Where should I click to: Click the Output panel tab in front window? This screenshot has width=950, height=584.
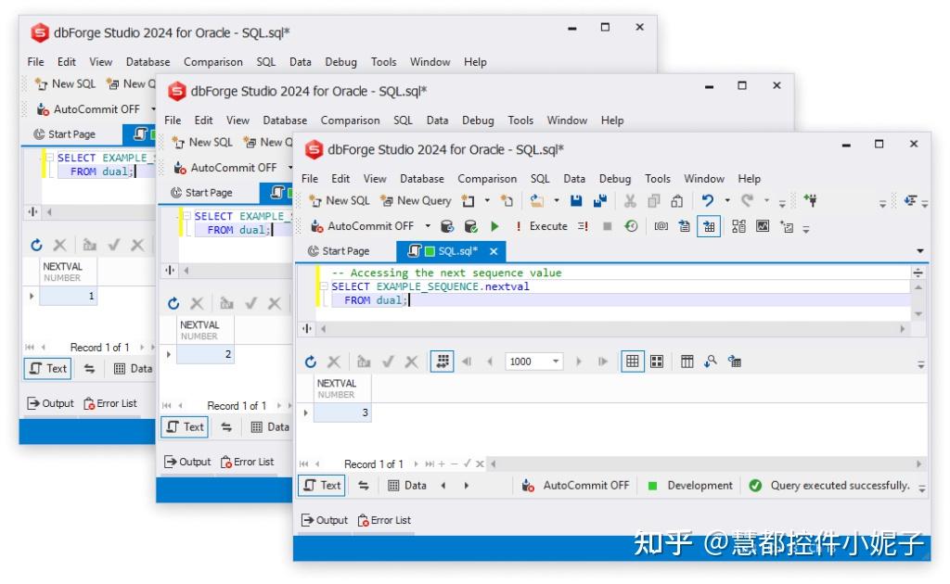pyautogui.click(x=324, y=520)
